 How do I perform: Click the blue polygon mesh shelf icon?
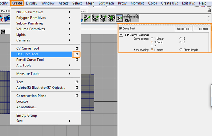7,18
